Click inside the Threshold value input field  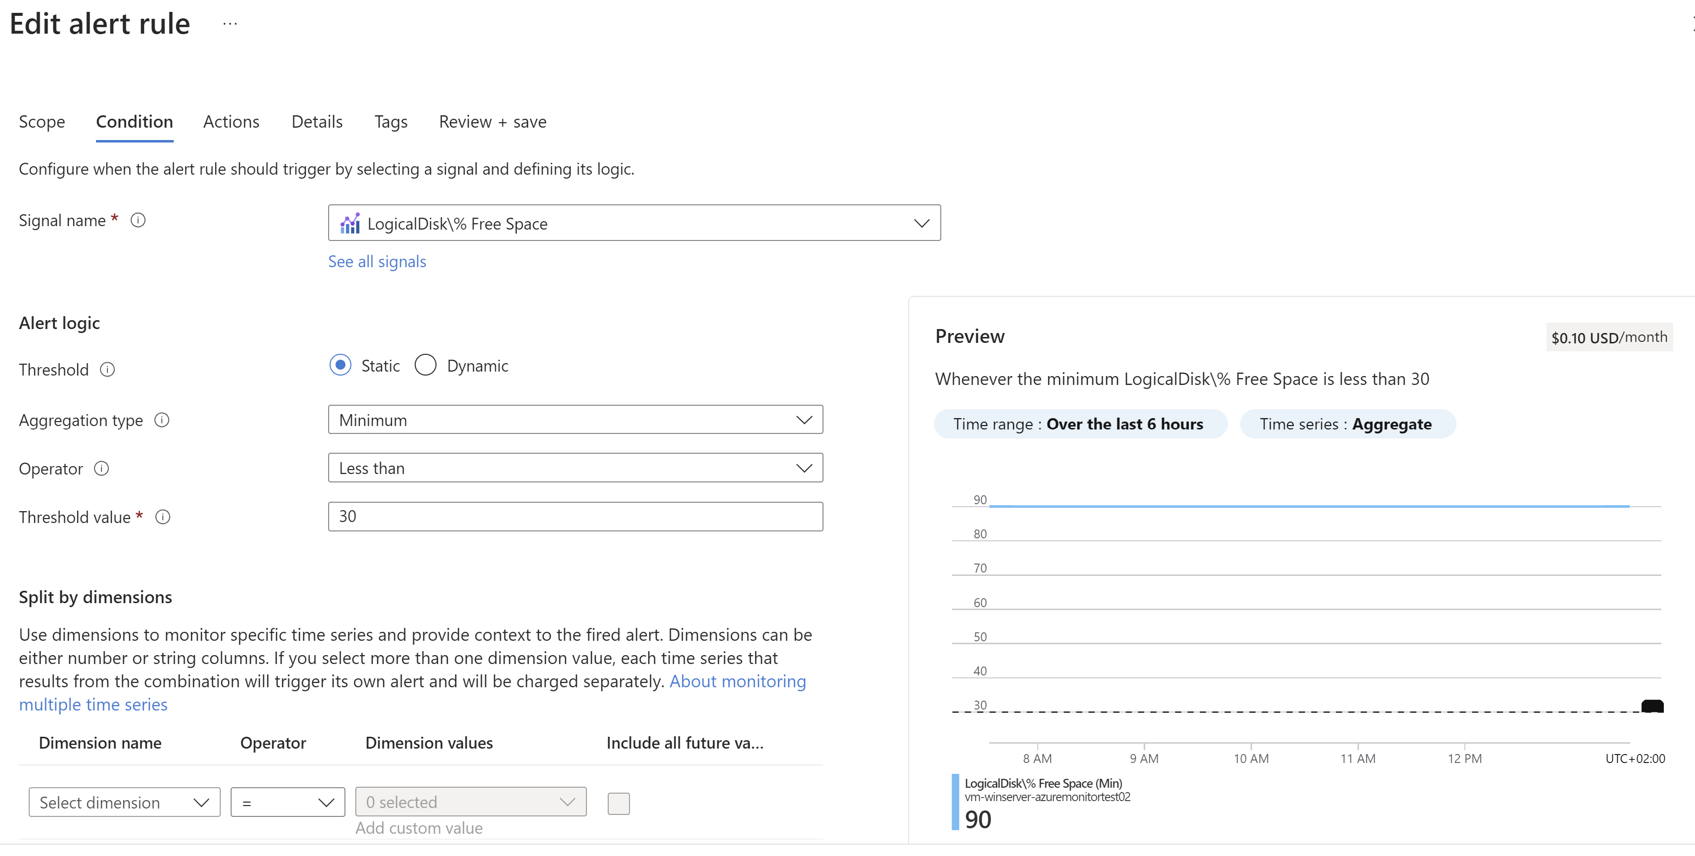[x=575, y=517]
